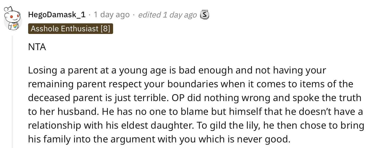
Task: Visit the HegoDamask_1 user profile link
Action: 57,15
